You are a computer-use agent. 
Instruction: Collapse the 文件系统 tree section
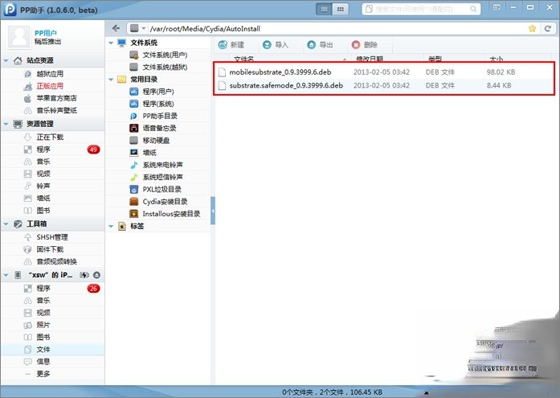tap(111, 43)
